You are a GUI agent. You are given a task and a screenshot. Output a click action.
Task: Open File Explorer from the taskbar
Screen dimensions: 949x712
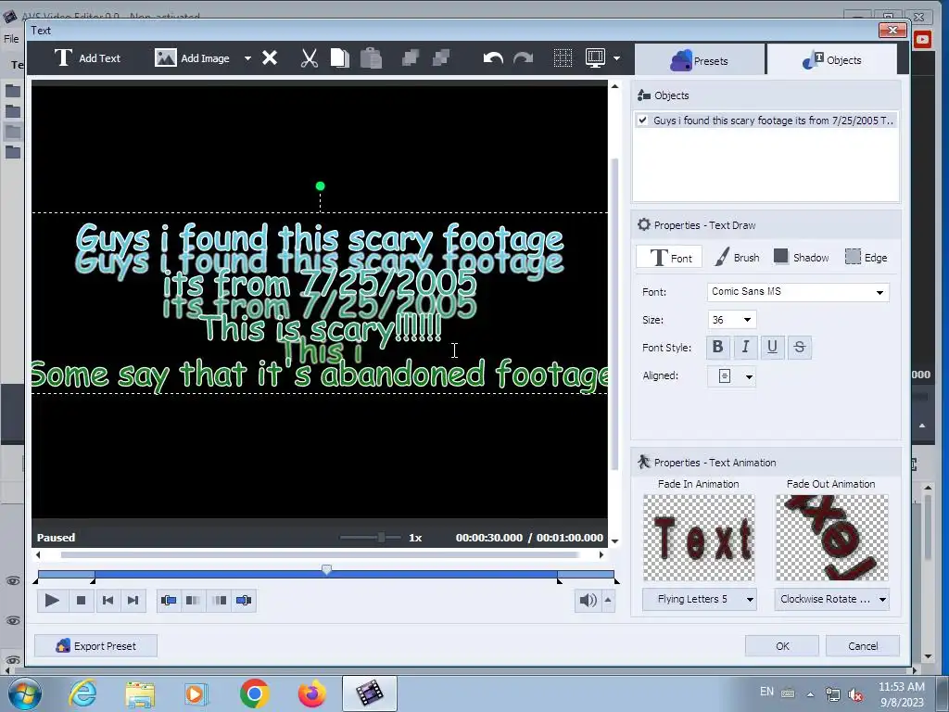click(140, 693)
